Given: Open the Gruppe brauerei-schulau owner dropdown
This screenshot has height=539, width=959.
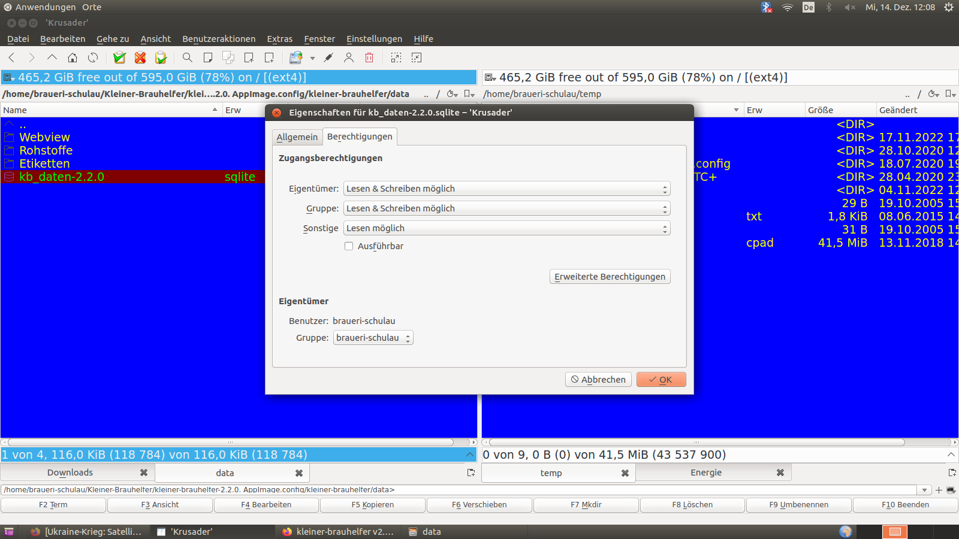Looking at the screenshot, I should (373, 338).
